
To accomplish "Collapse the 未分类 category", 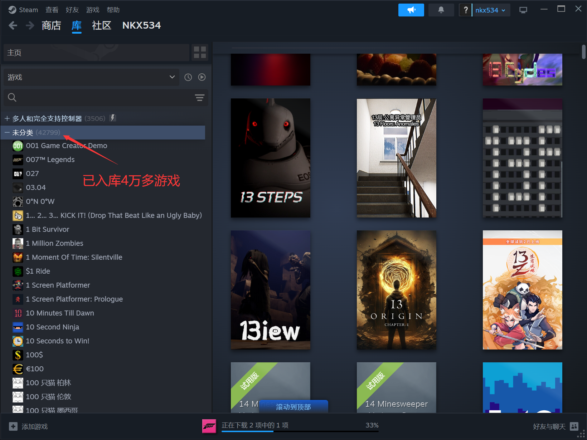I will pyautogui.click(x=7, y=132).
